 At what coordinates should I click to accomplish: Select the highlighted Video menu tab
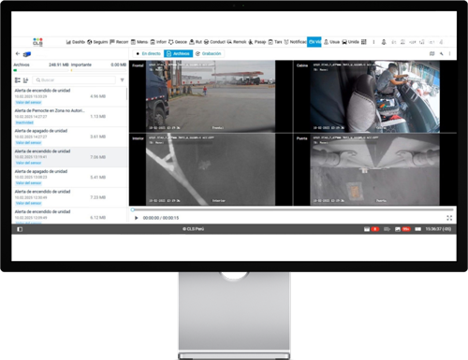tap(314, 42)
